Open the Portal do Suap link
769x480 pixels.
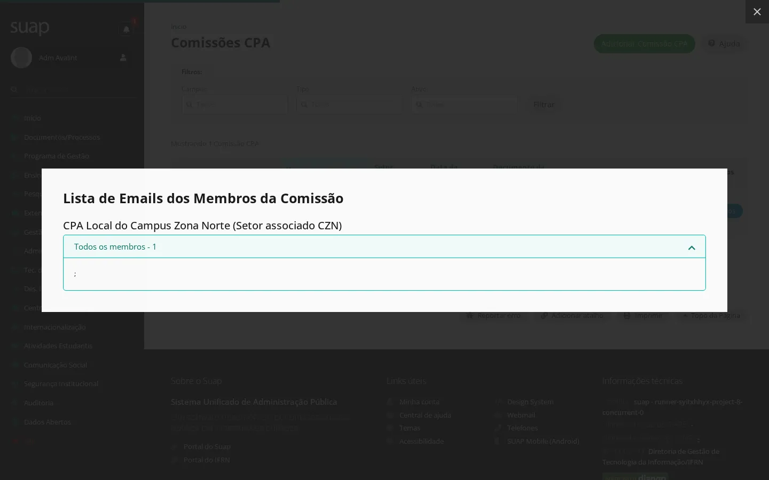point(207,446)
